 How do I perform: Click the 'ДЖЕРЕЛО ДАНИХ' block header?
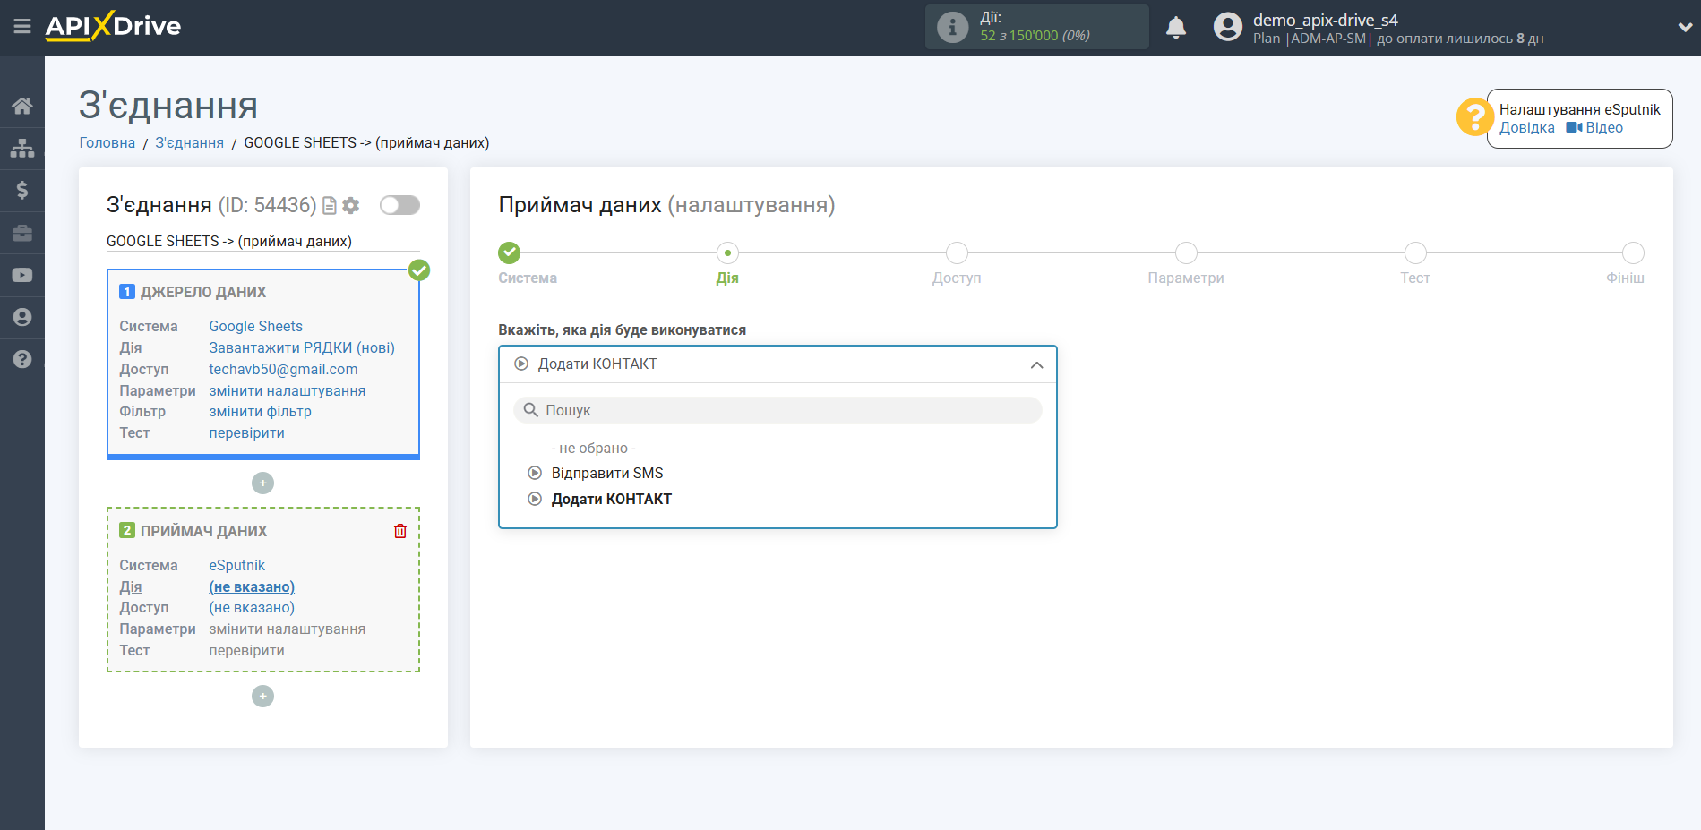click(x=203, y=293)
